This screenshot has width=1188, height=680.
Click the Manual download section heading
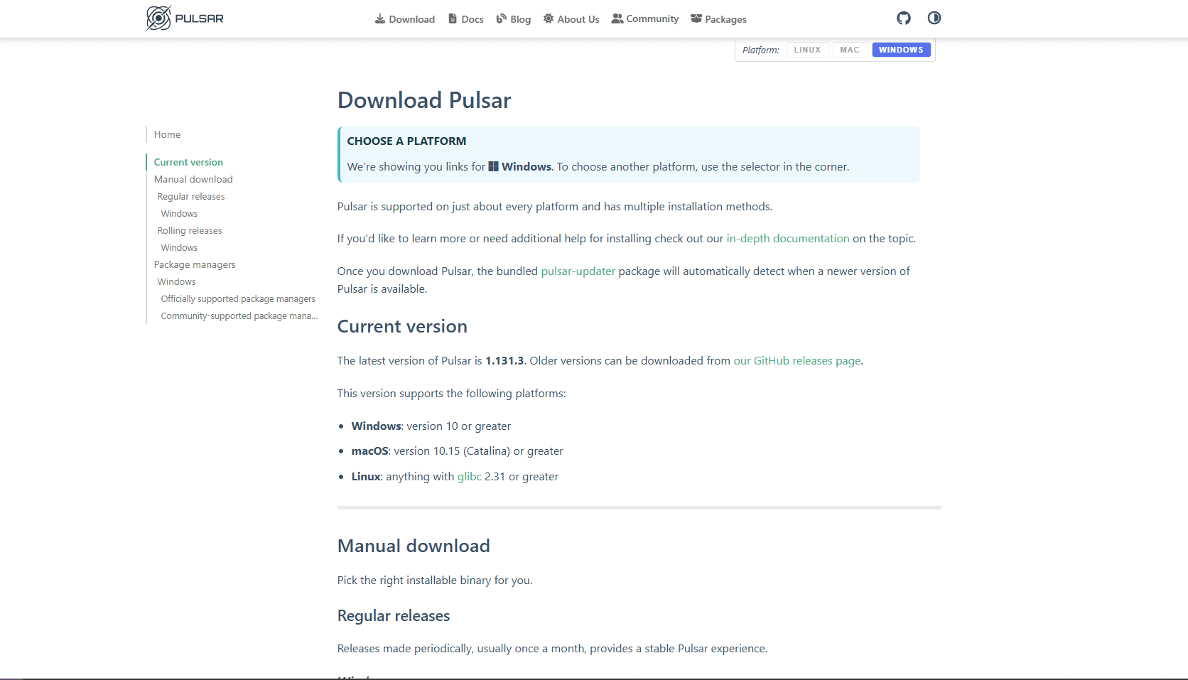[414, 546]
